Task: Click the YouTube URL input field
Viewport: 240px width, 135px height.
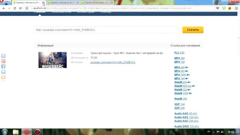Action: click(x=106, y=30)
